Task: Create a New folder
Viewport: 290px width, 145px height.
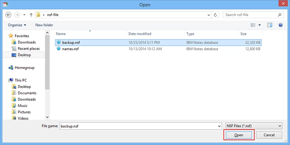Action: click(44, 25)
